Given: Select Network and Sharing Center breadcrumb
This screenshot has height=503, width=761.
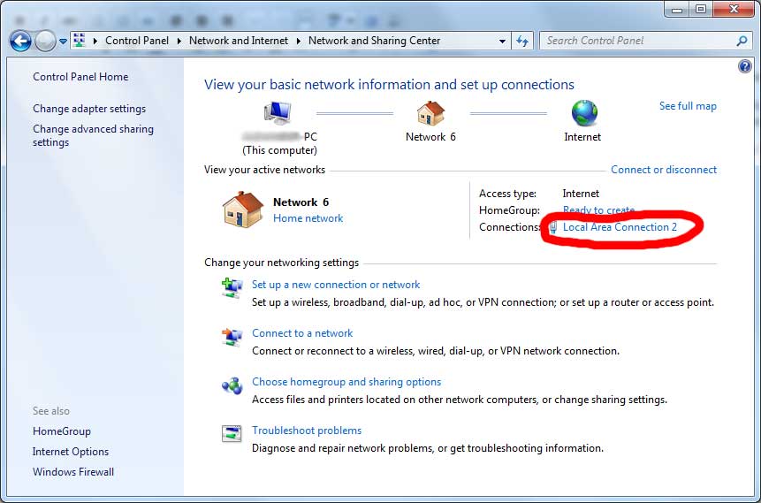Looking at the screenshot, I should [374, 41].
